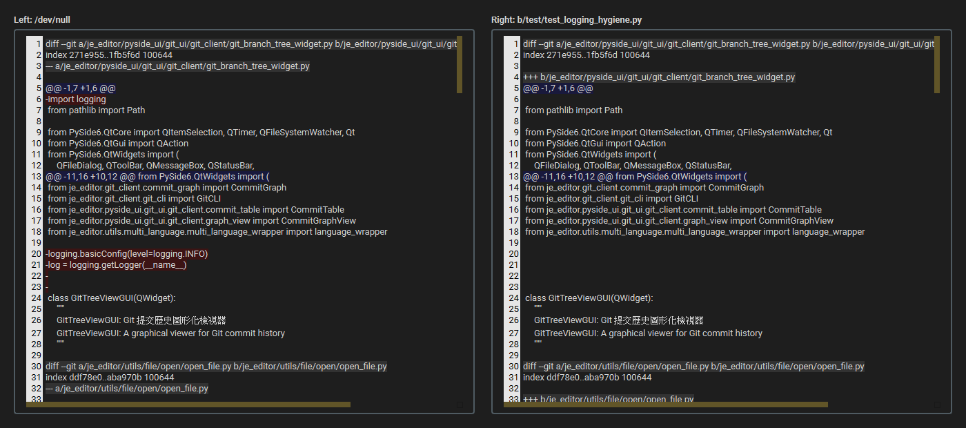
Task: Click the CommitTable import line in left pane
Action: point(196,210)
